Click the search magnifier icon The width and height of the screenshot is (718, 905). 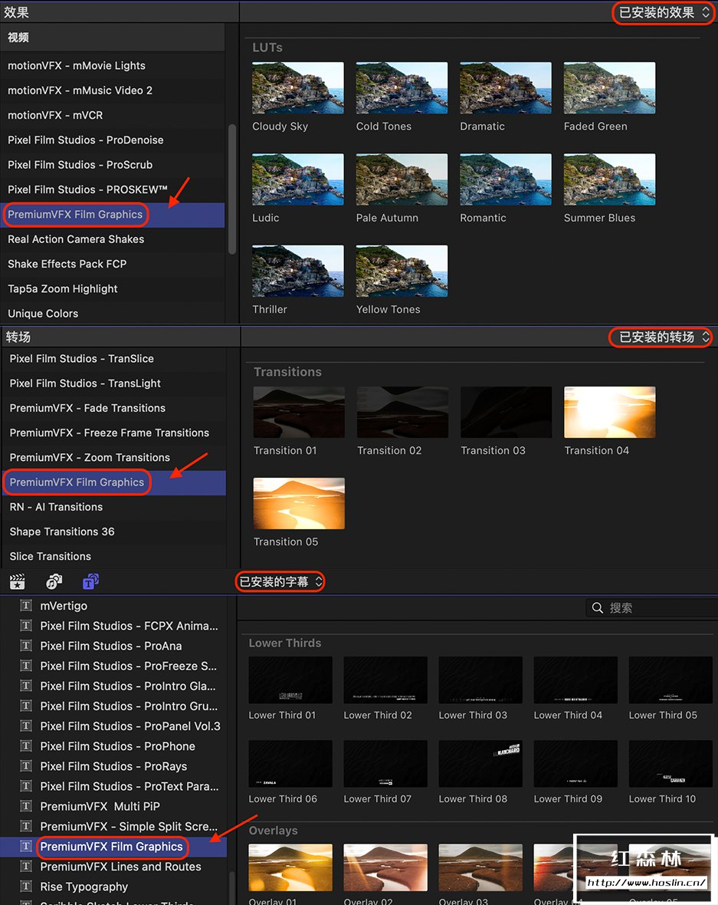[598, 607]
